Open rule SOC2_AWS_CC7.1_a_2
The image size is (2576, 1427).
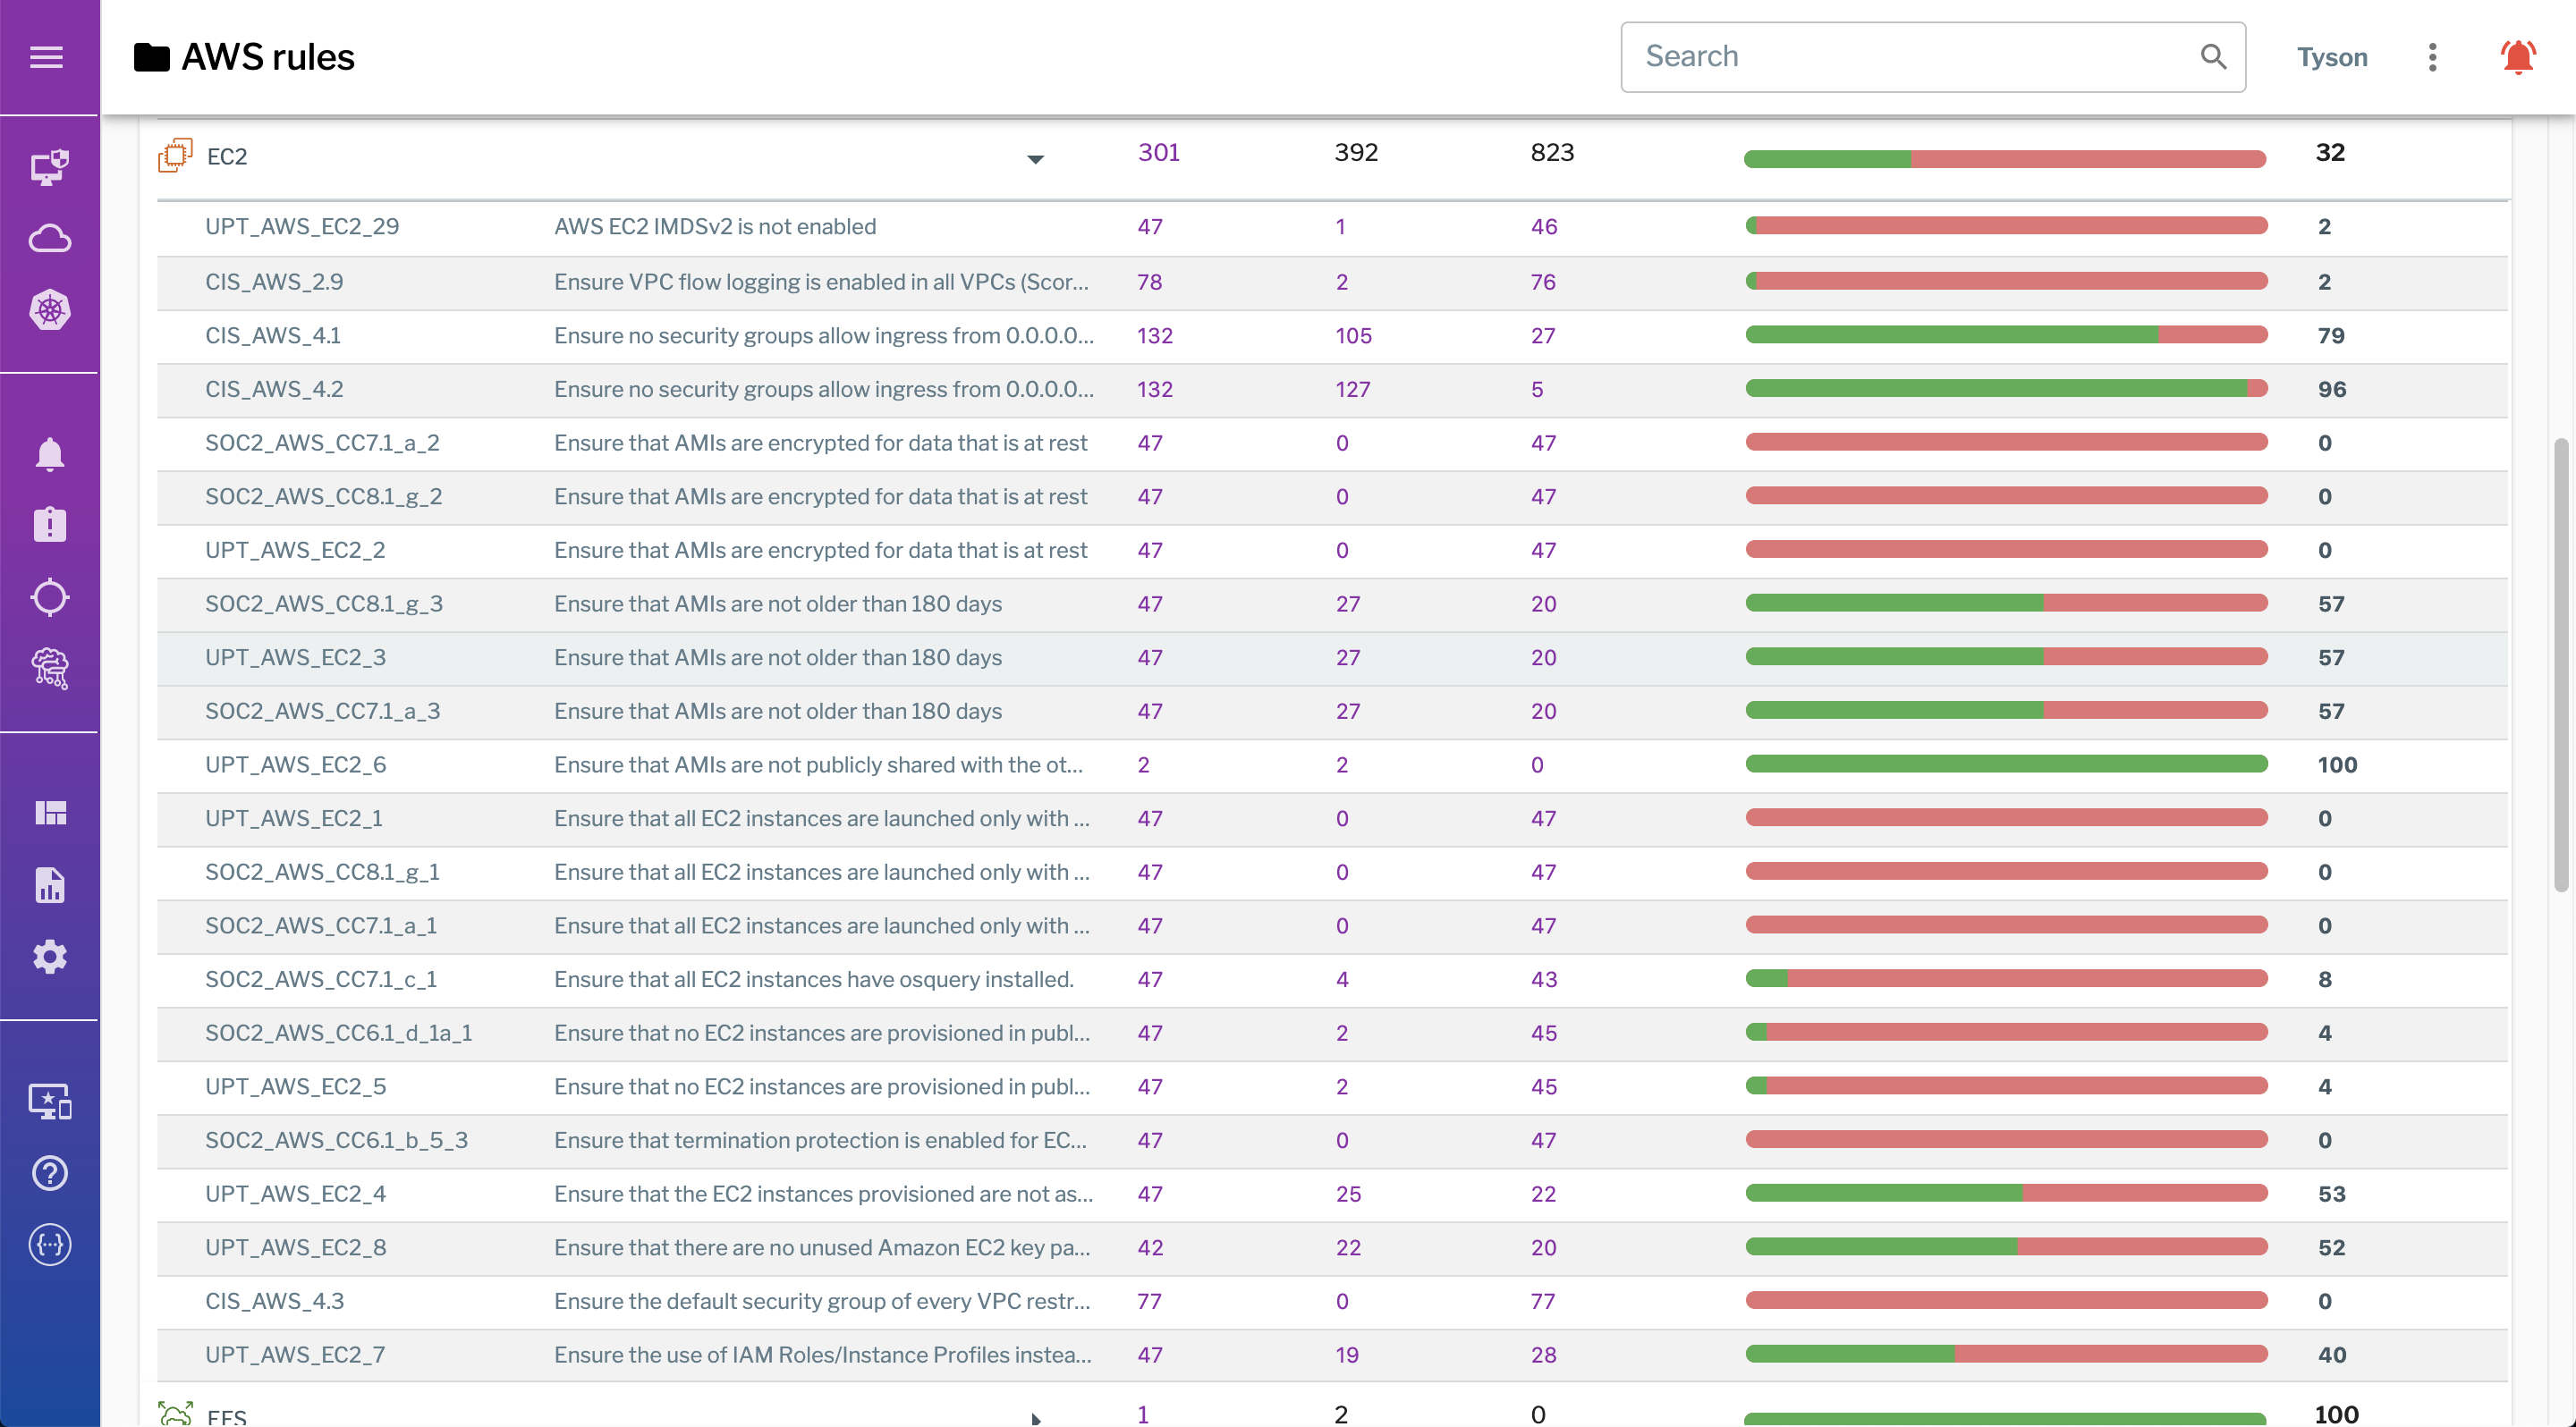click(322, 443)
